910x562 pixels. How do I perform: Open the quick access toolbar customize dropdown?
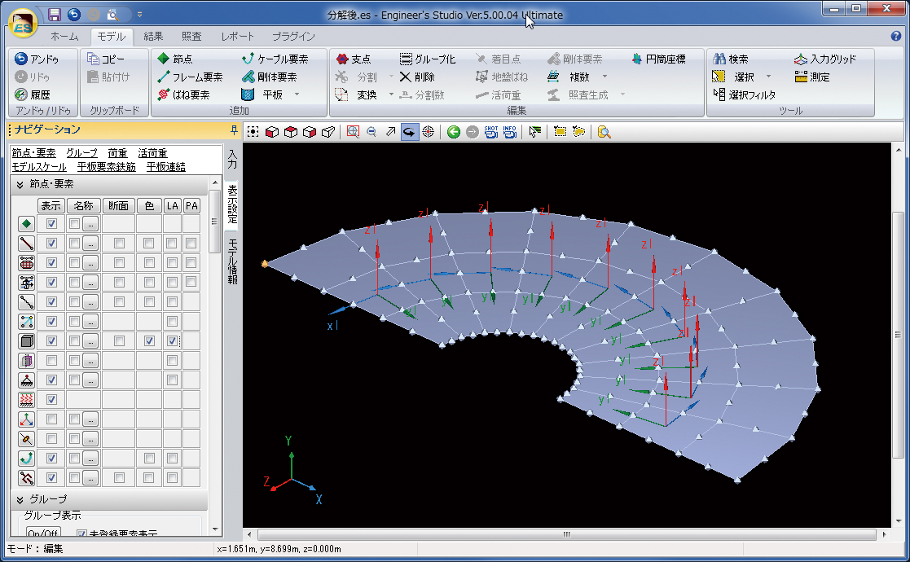139,15
